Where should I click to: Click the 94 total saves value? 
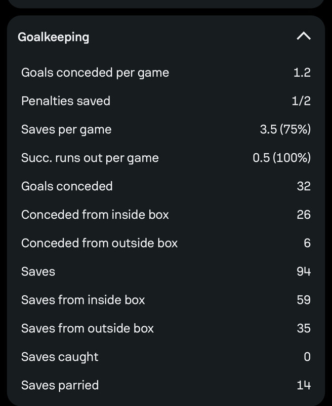pos(304,272)
